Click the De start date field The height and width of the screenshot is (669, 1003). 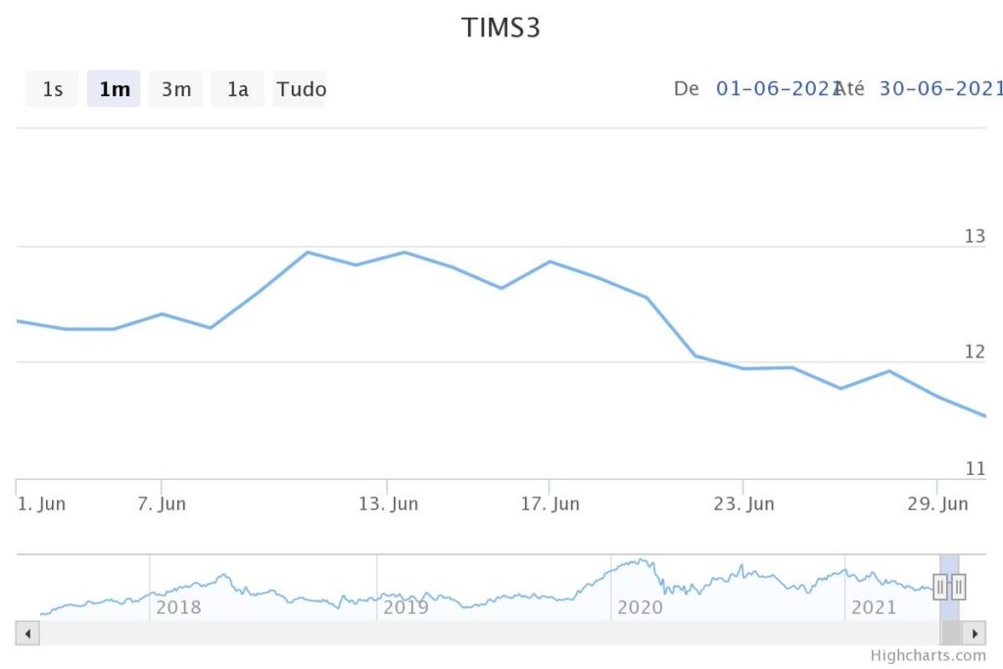coord(773,88)
